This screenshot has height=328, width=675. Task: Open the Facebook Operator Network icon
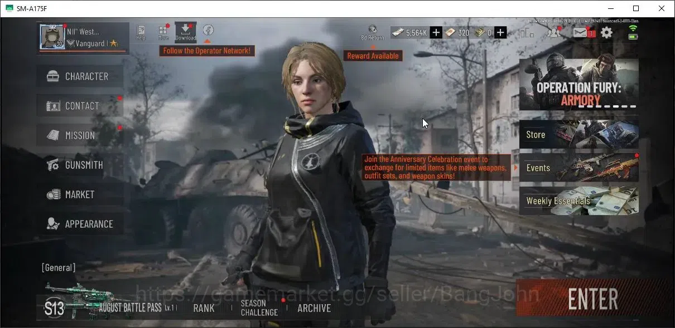(208, 30)
